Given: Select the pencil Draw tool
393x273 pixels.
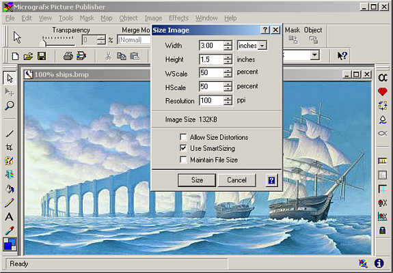Looking at the screenshot, I should click(x=10, y=202).
